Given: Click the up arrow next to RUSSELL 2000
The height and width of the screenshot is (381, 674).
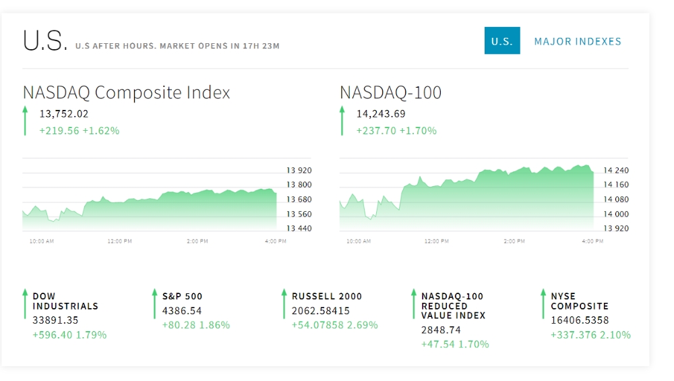Looking at the screenshot, I should click(x=284, y=303).
